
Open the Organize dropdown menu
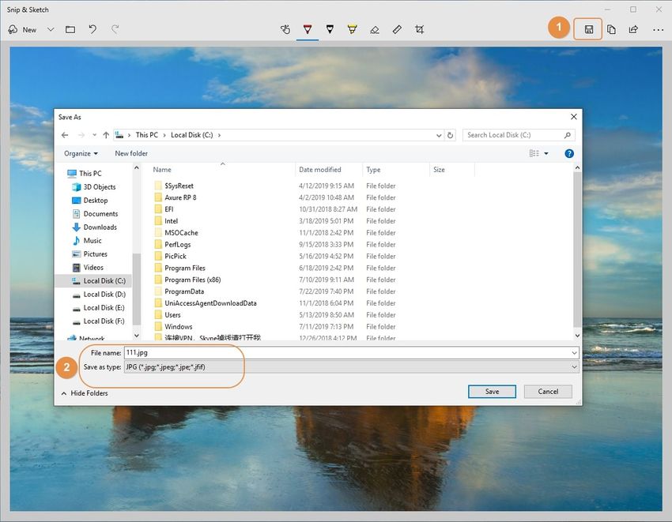click(x=79, y=153)
